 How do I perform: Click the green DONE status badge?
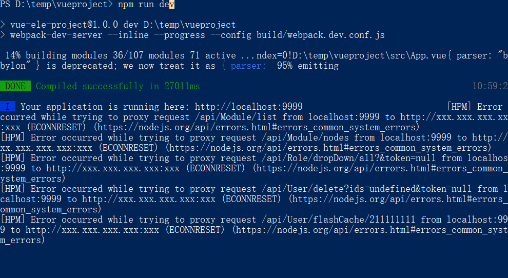point(15,86)
